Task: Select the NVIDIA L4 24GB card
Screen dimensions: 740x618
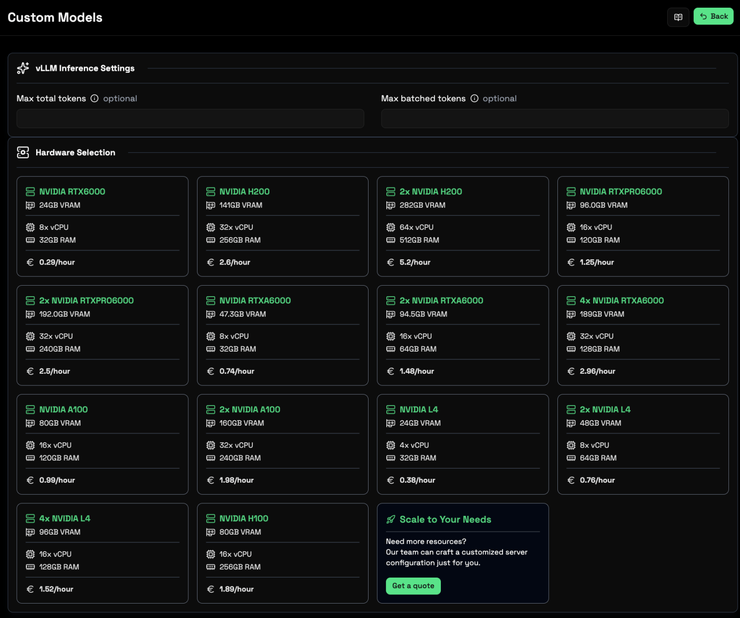Action: tap(463, 444)
